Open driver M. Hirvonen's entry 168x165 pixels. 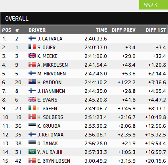tap(52, 74)
